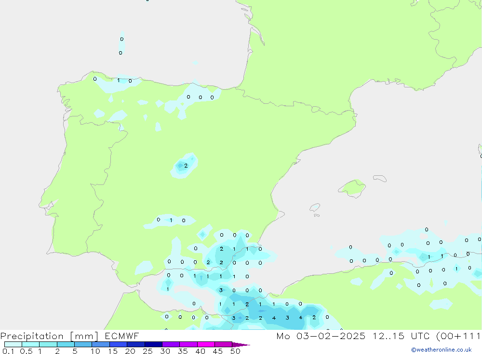Click the '20' legend scale label
This screenshot has width=482, height=354.
point(130,351)
